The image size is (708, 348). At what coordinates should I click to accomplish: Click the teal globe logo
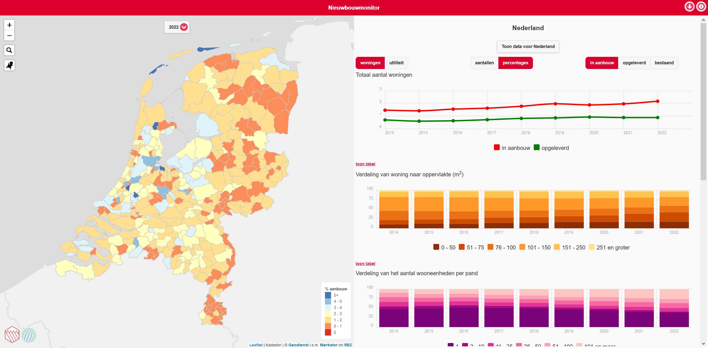(29, 335)
